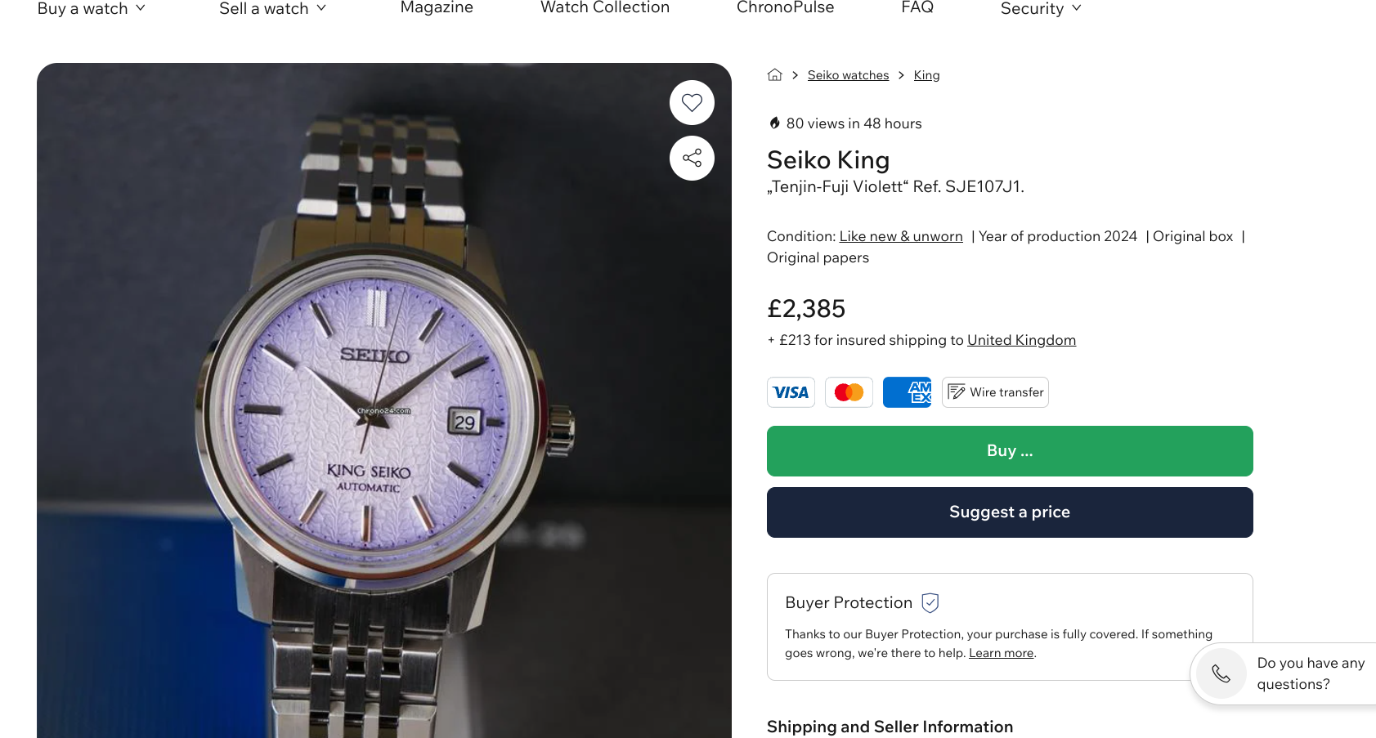Open ChronoPulse from navigation
This screenshot has height=738, width=1376.
coord(785,8)
